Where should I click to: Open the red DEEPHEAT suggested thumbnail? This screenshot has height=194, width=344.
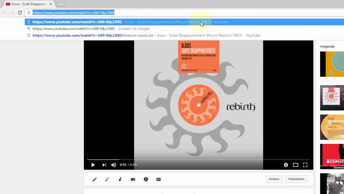tap(332, 157)
